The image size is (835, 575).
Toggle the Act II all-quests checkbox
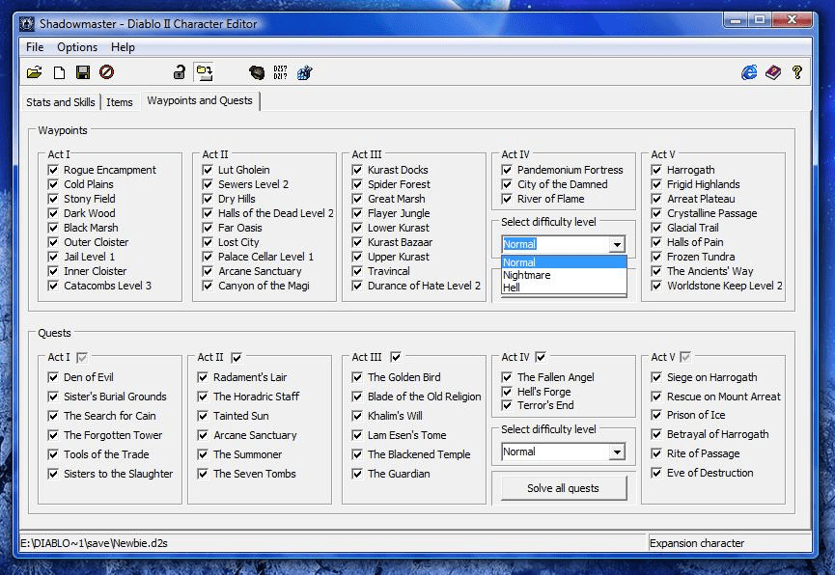coord(237,357)
